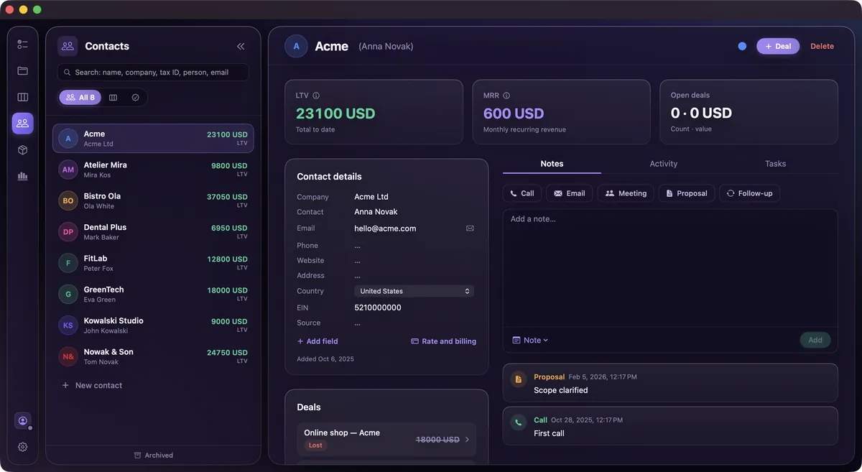The height and width of the screenshot is (472, 862).
Task: Select Nowak & Son contact
Action: click(153, 356)
